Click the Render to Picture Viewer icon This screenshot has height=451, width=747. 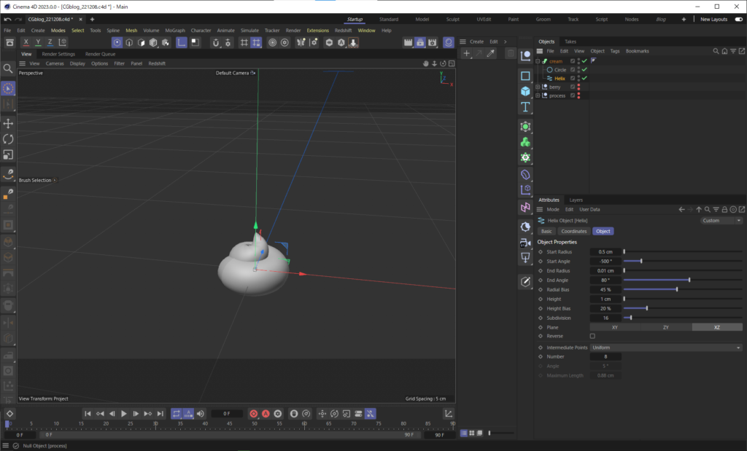coord(420,42)
